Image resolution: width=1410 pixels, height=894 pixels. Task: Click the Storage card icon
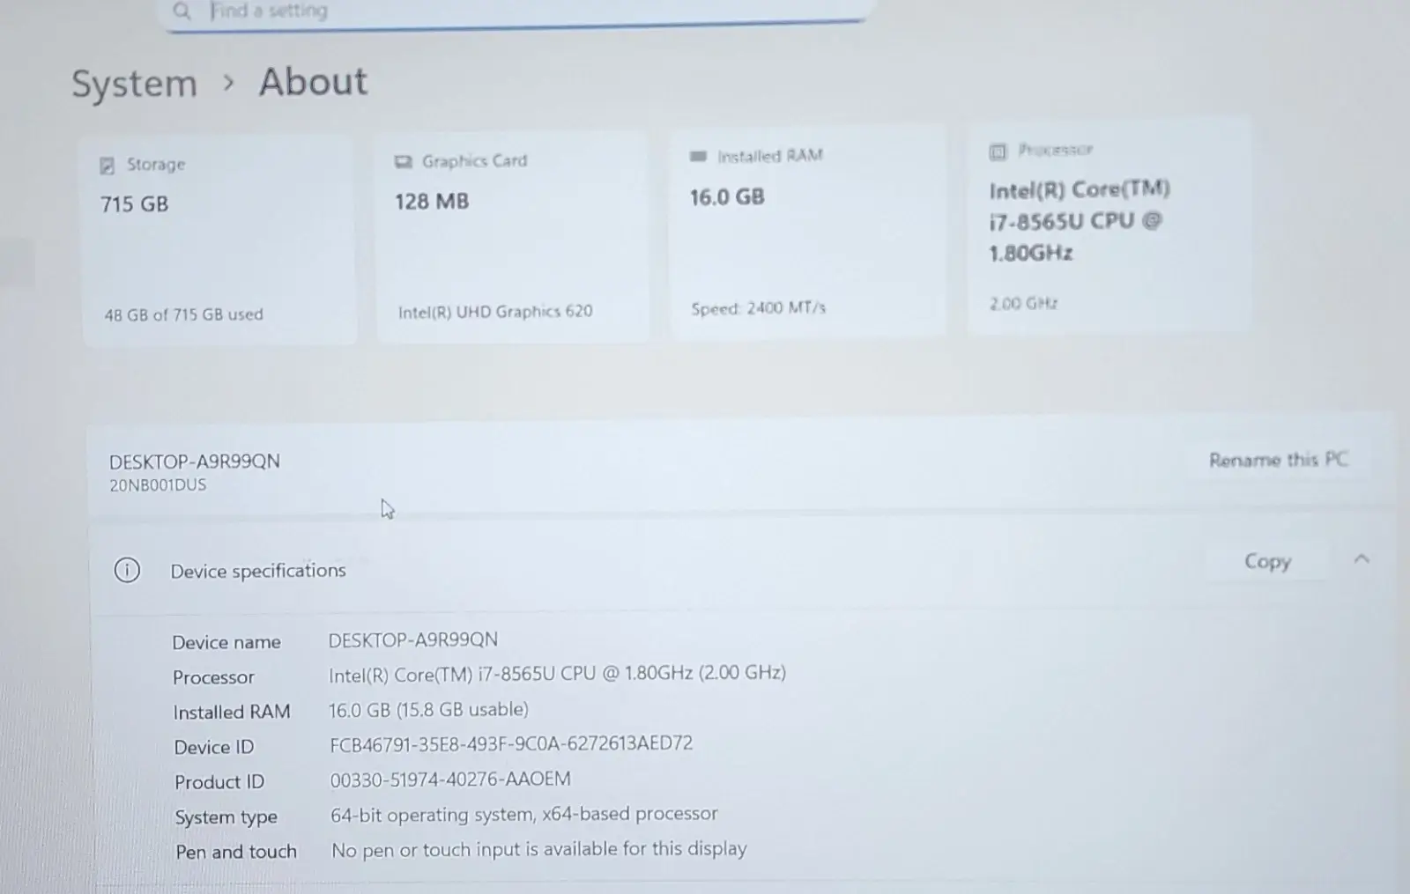point(108,166)
